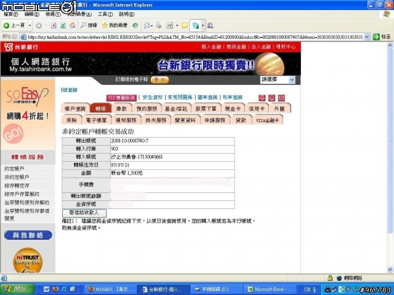Open the 匯率查詢 link
This screenshot has width=394, height=295.
pos(207,97)
